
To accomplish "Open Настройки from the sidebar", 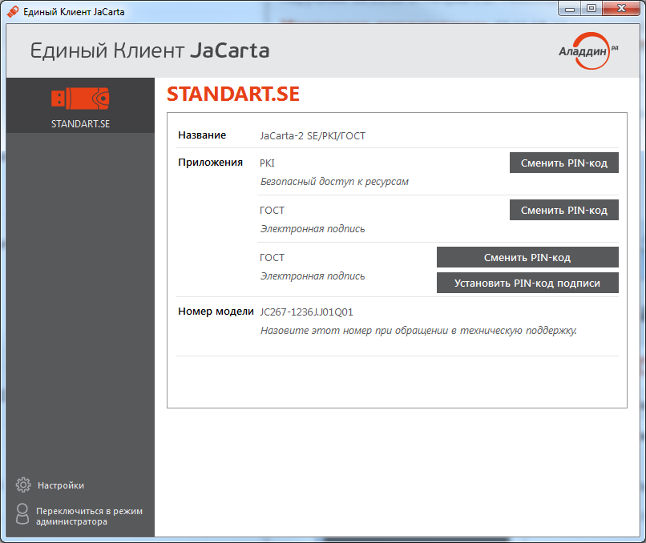I will [61, 485].
